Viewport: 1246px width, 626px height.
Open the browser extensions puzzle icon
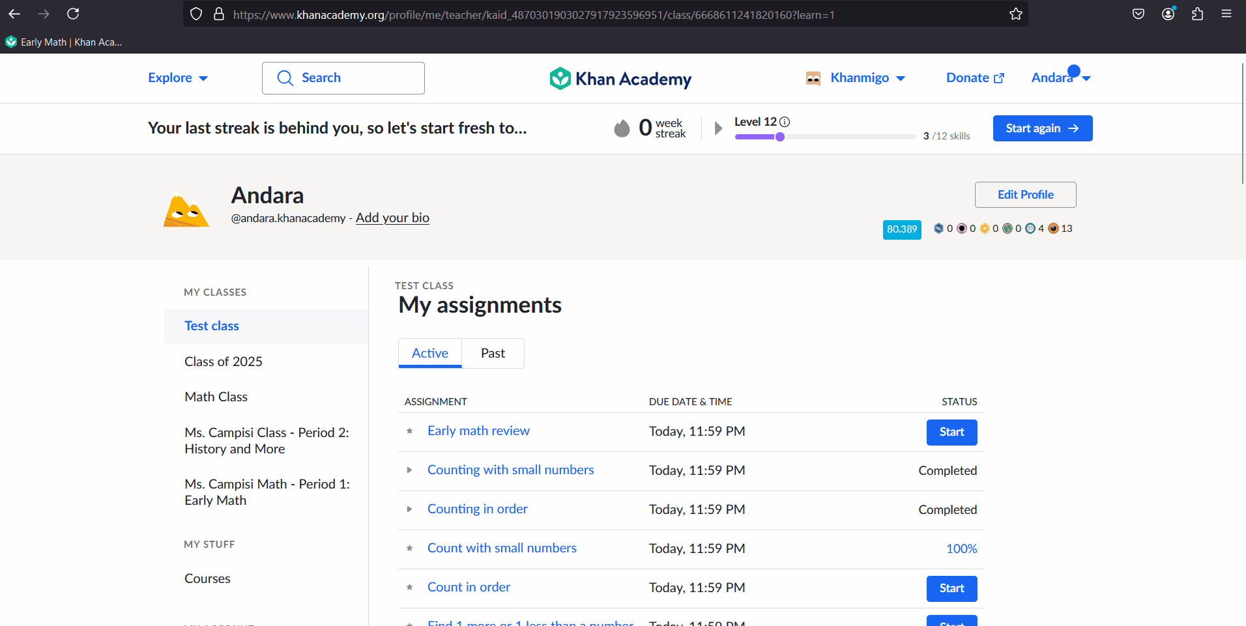click(x=1197, y=14)
